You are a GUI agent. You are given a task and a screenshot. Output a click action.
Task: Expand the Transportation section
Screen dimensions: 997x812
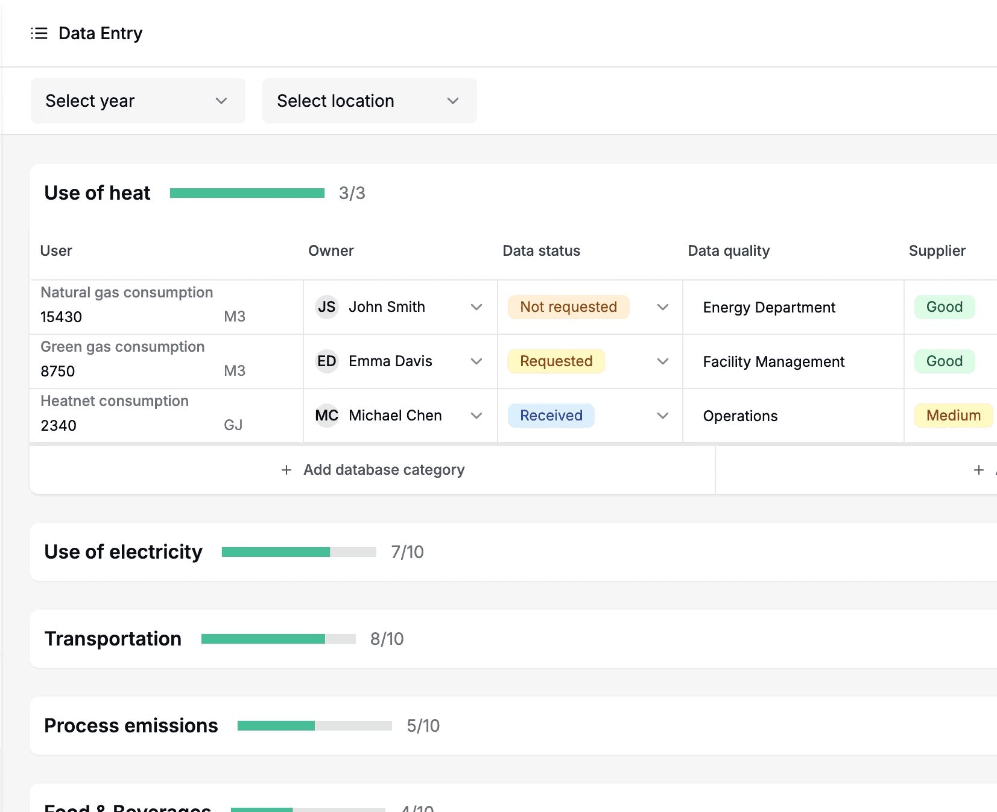[513, 639]
